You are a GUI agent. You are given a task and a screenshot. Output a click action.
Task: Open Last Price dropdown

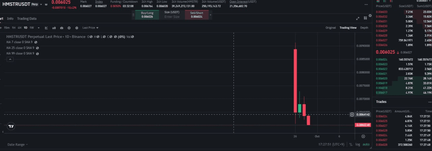(90, 28)
